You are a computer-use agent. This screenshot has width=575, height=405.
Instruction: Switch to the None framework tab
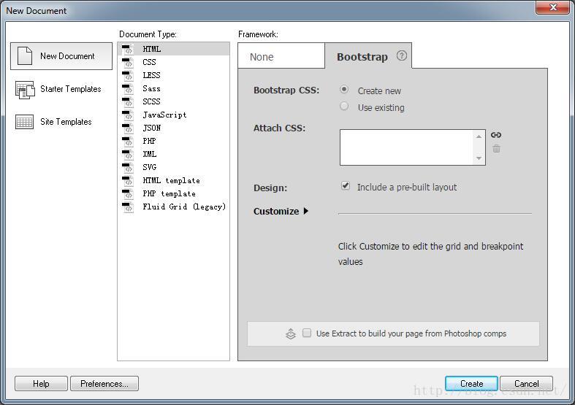[281, 55]
